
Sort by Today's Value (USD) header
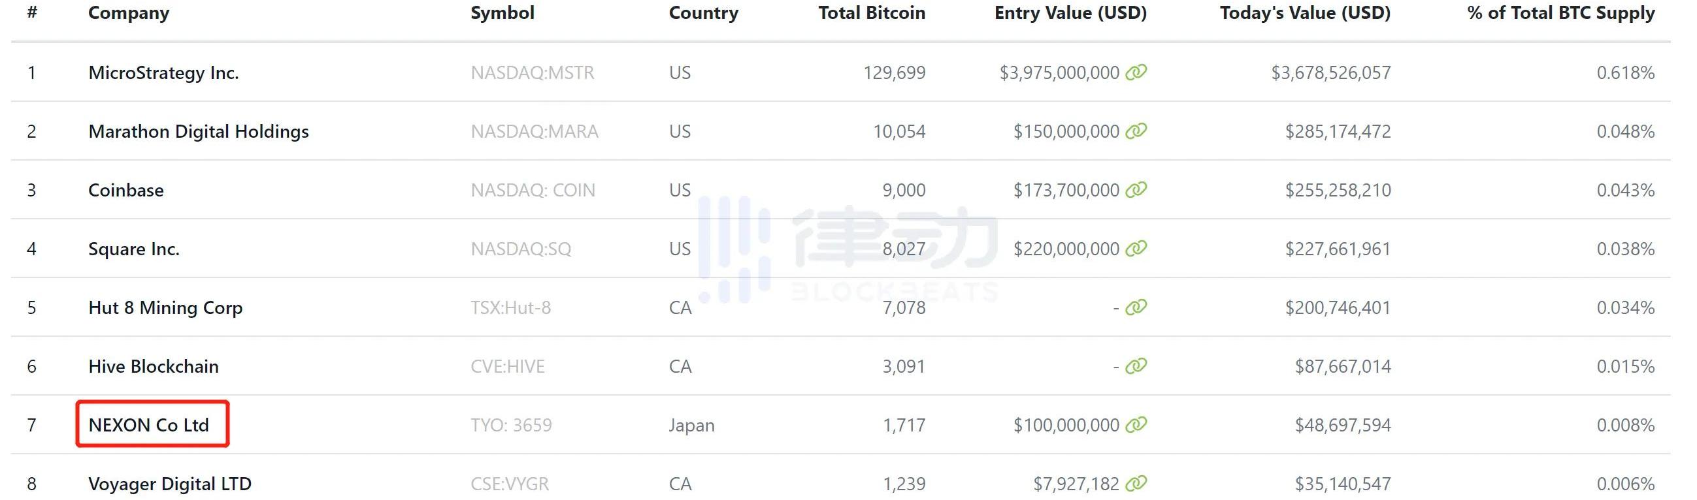[x=1304, y=13]
